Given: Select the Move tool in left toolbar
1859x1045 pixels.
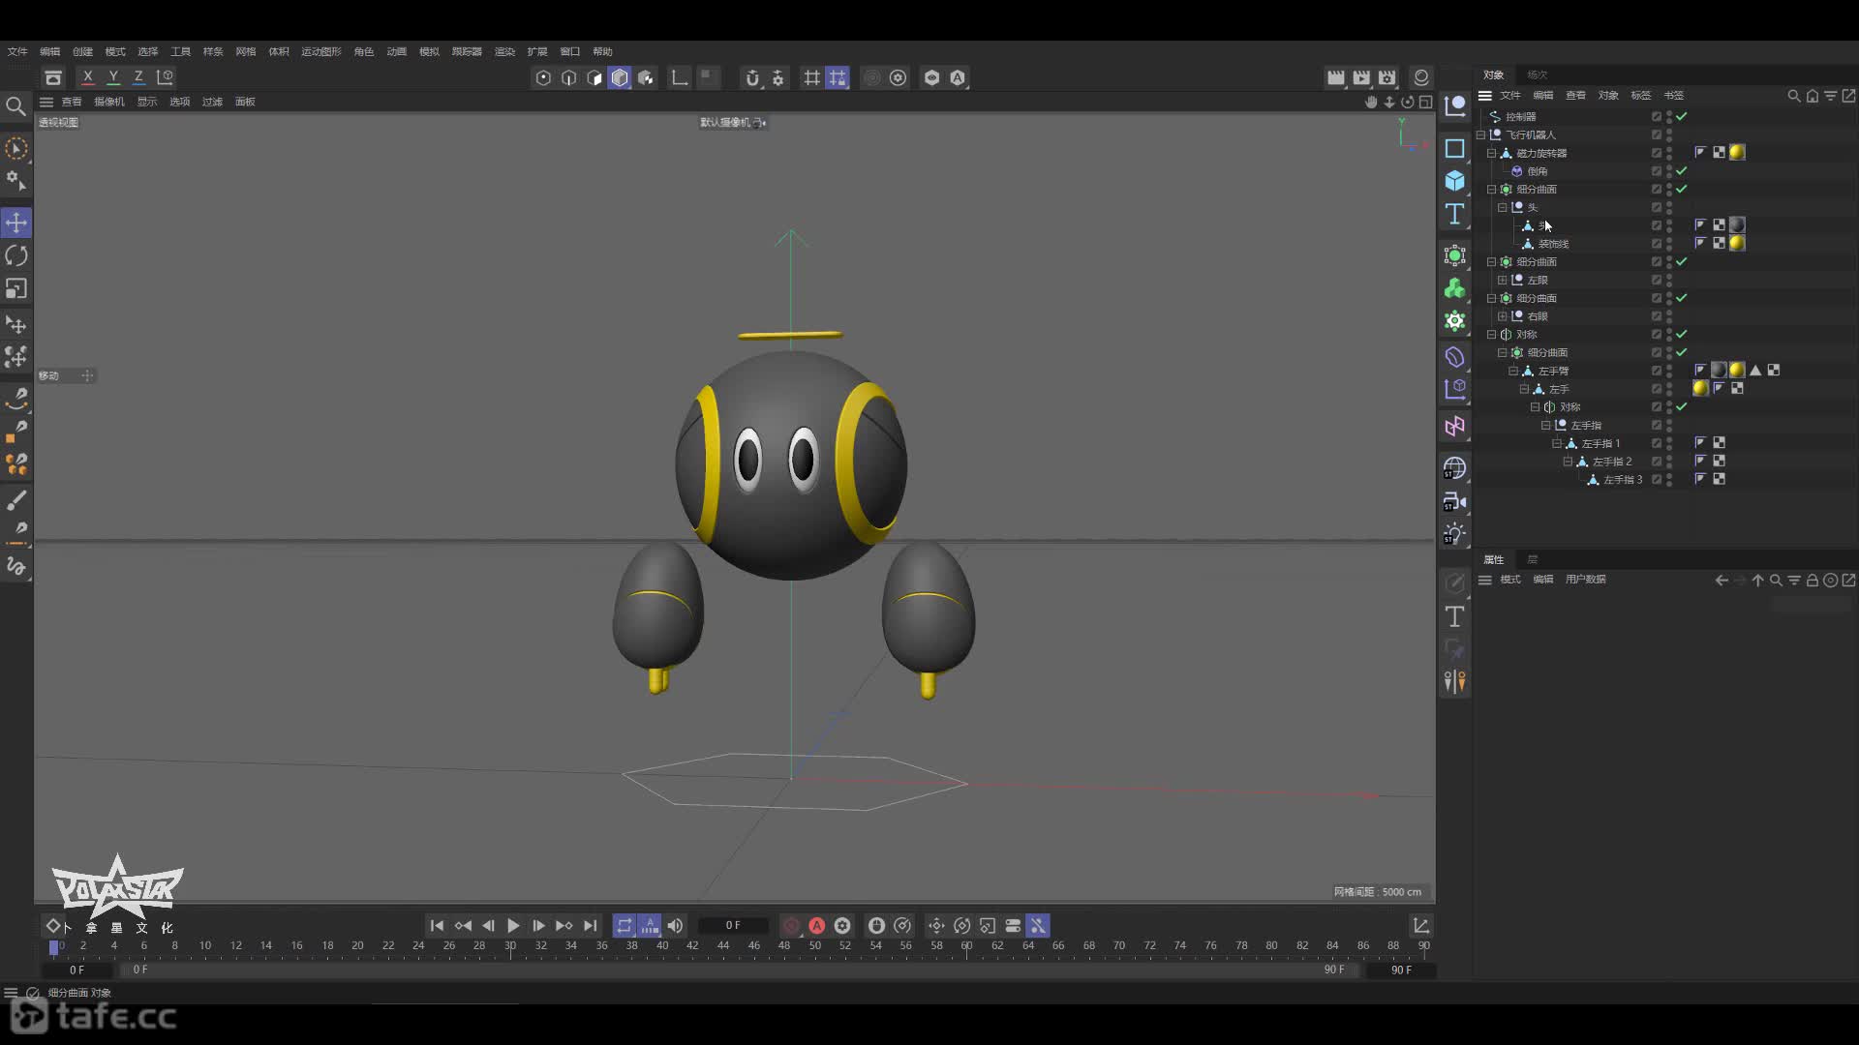Looking at the screenshot, I should point(16,223).
